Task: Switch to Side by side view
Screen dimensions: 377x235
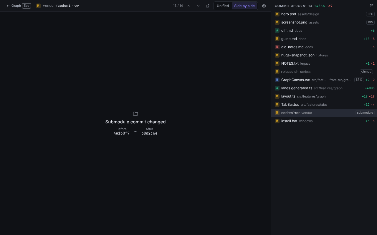Action: click(x=244, y=6)
